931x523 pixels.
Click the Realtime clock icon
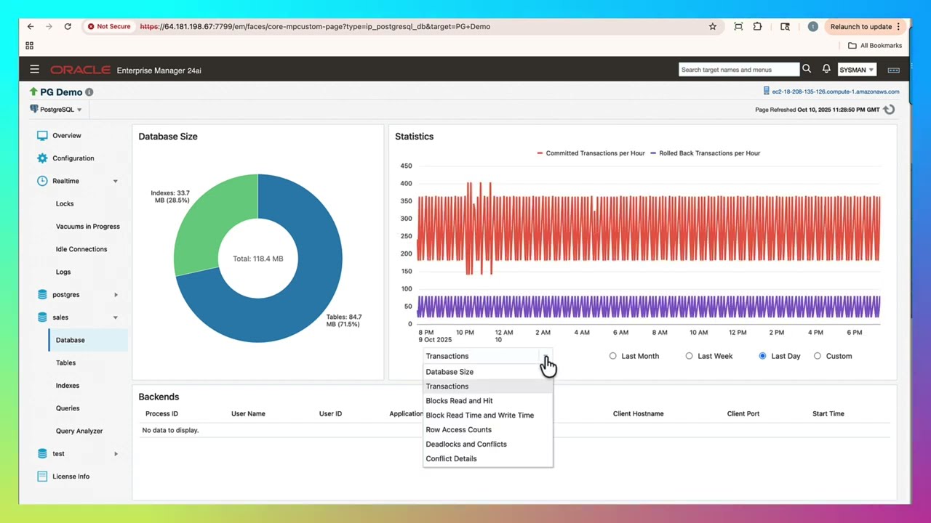(42, 180)
